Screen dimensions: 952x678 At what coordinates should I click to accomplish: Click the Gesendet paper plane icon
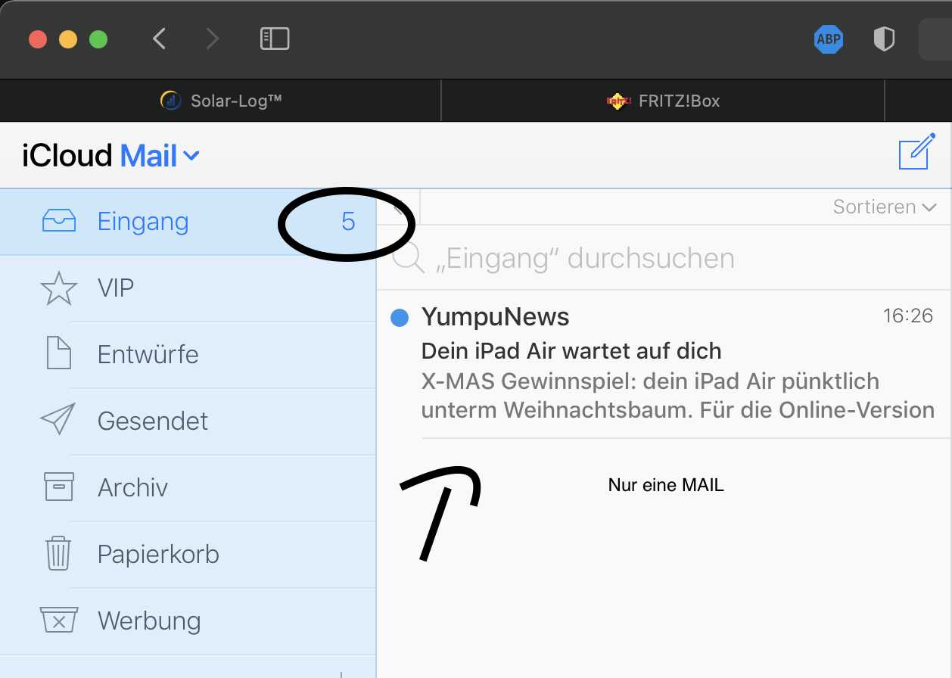coord(58,420)
